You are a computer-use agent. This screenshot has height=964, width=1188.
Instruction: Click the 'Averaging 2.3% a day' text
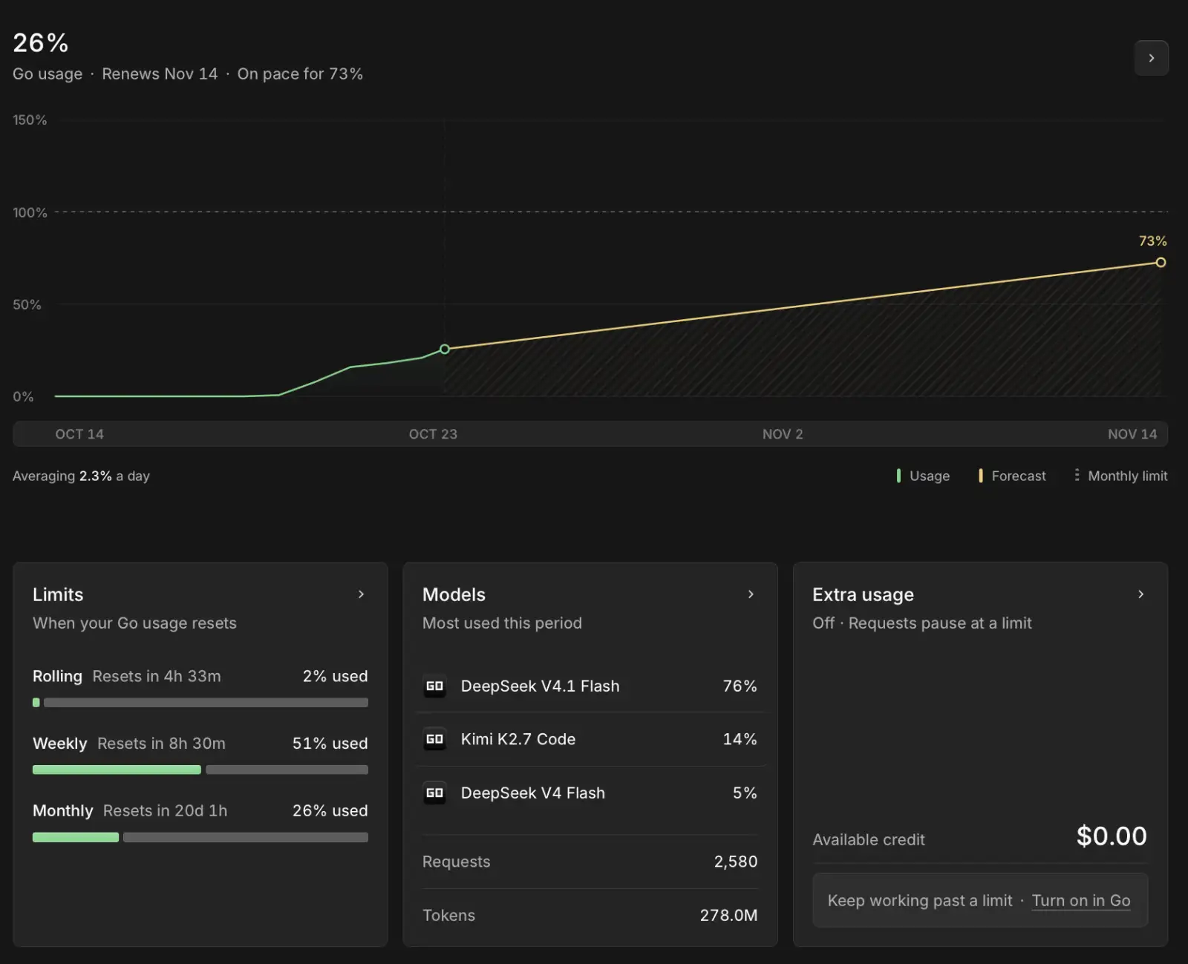[x=81, y=476]
